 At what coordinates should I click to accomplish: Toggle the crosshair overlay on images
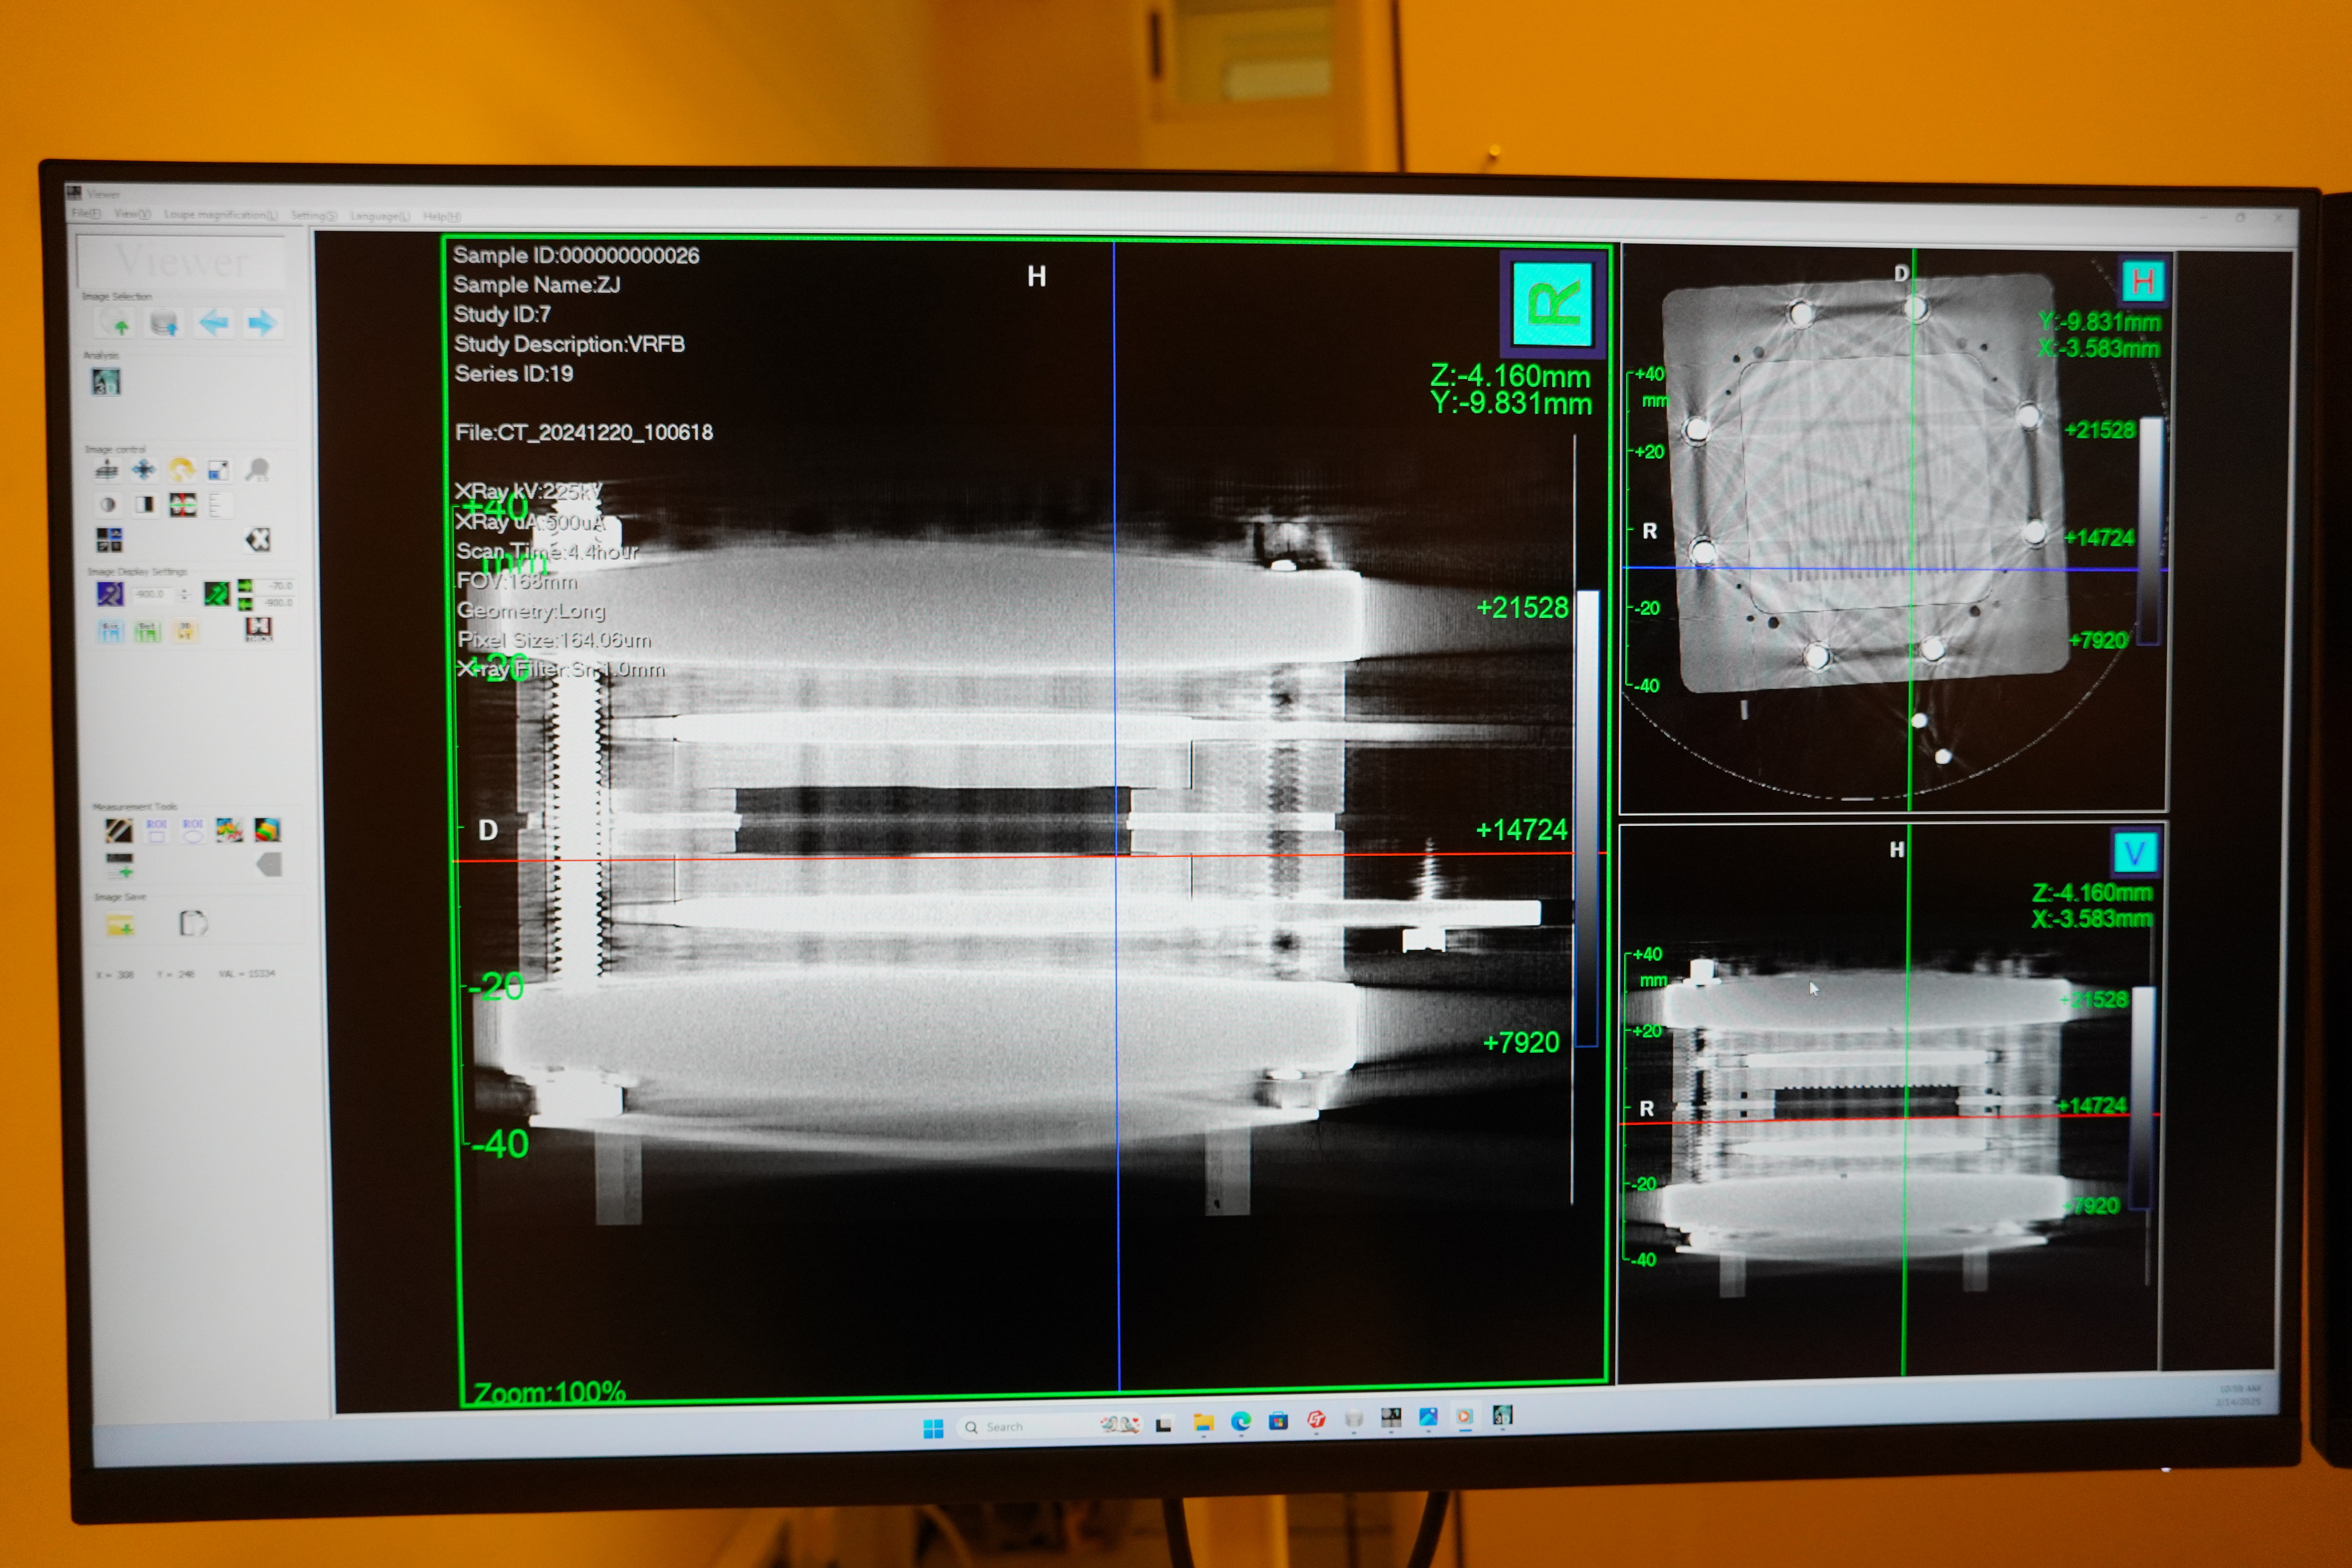(x=183, y=505)
